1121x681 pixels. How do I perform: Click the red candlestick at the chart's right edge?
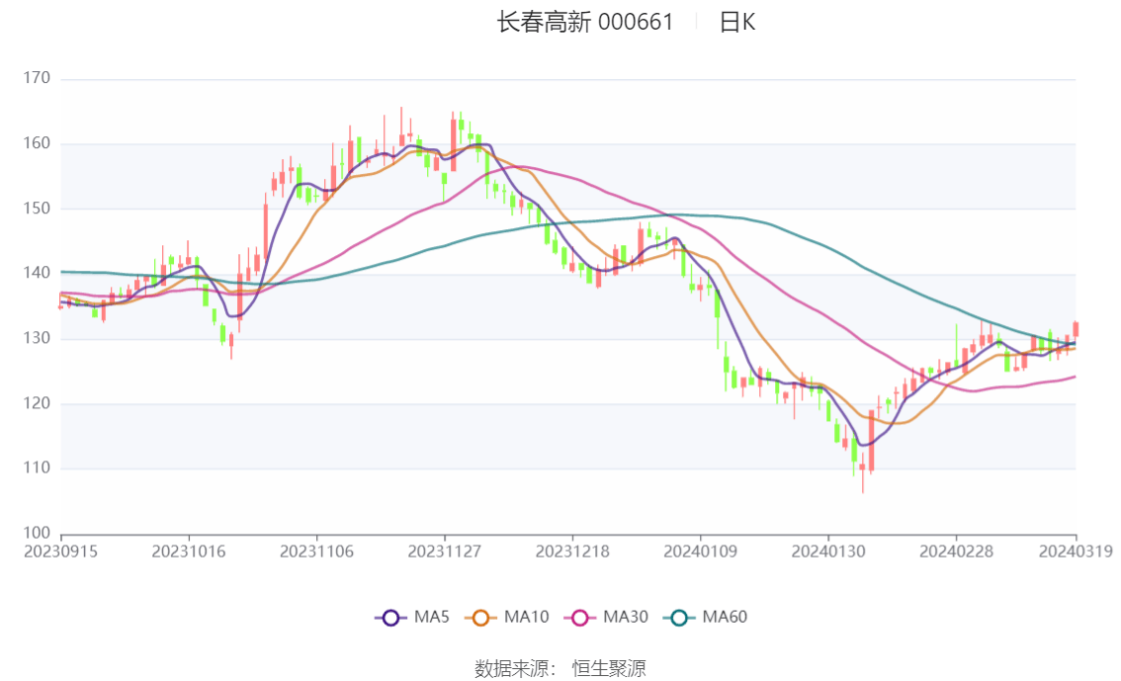tap(1078, 331)
